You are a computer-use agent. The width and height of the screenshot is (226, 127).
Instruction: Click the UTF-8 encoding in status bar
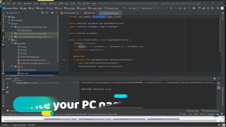point(203,114)
